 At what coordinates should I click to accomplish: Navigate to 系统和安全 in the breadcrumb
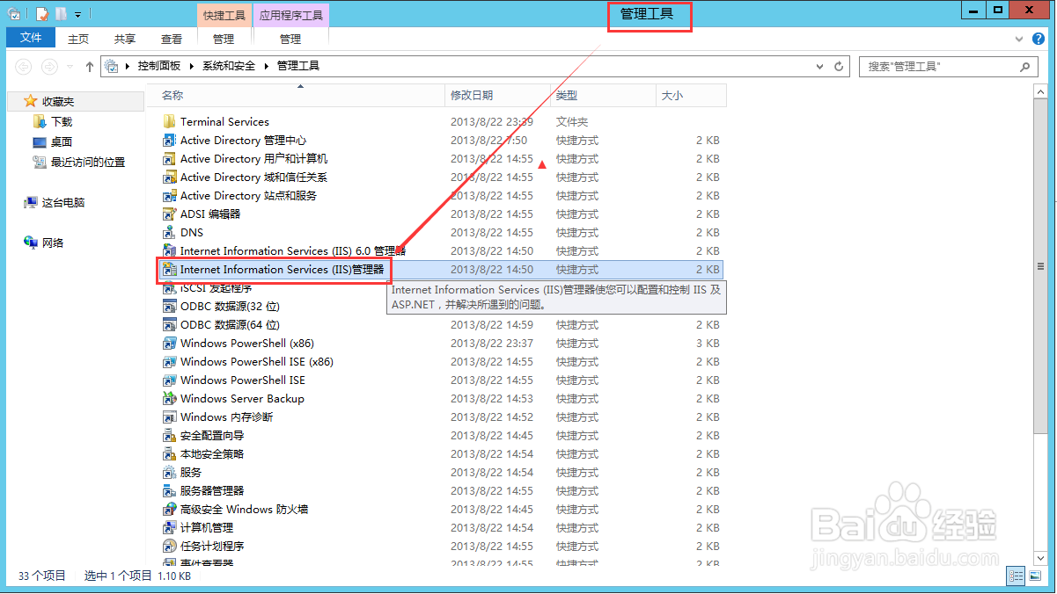(x=229, y=66)
